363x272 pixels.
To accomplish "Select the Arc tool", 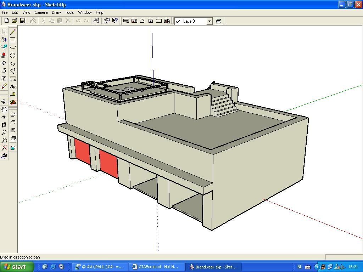I will [x=13, y=47].
